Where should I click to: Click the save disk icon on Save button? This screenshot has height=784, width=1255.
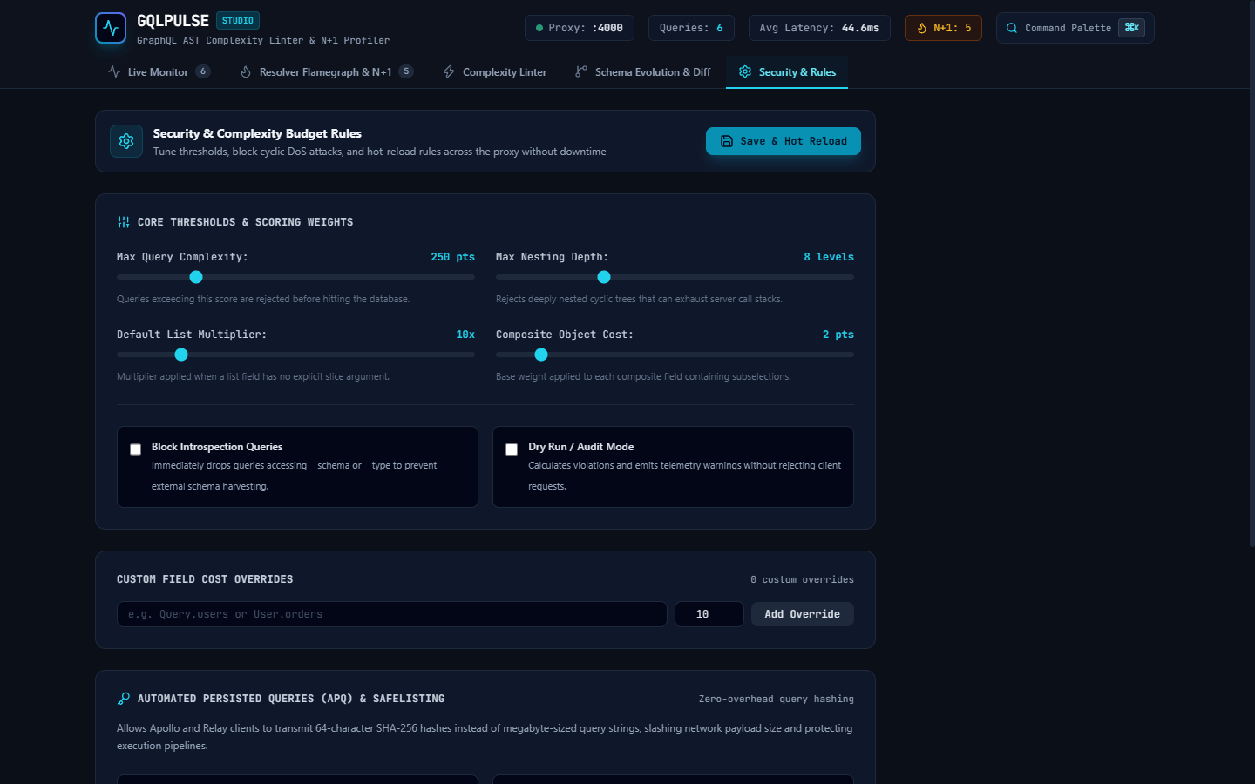[x=727, y=141]
